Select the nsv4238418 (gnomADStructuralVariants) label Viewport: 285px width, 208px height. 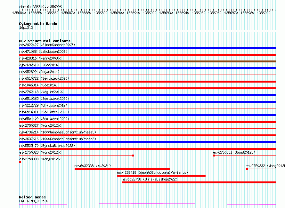[152, 172]
